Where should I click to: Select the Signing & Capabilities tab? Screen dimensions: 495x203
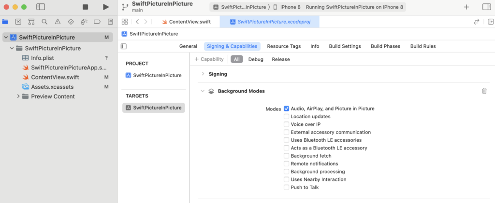point(232,46)
